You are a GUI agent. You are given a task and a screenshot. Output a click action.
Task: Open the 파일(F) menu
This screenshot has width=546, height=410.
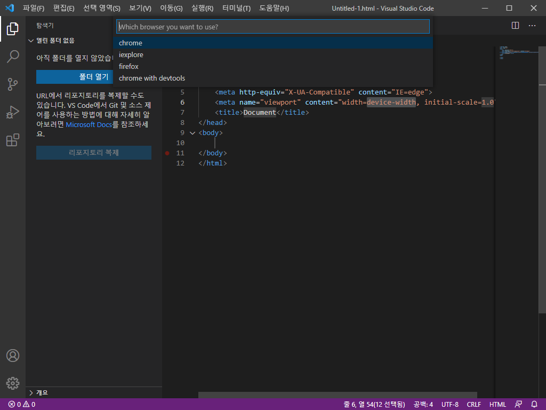click(x=34, y=8)
